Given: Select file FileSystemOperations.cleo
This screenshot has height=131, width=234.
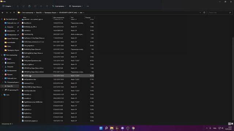Looking at the screenshot, I should pyautogui.click(x=58, y=61).
